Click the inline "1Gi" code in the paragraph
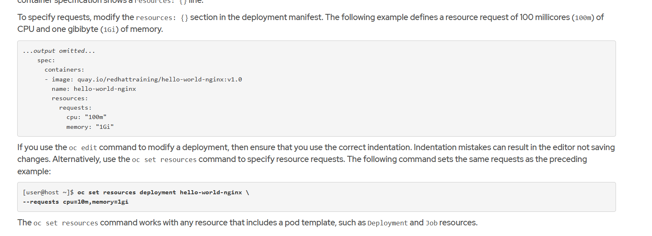652x236 pixels. [x=109, y=29]
